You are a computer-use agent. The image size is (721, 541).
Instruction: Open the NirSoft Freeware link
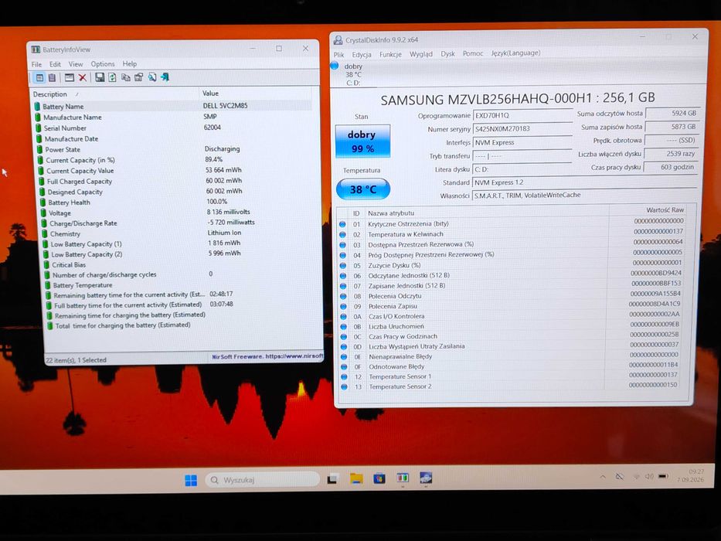(267, 356)
